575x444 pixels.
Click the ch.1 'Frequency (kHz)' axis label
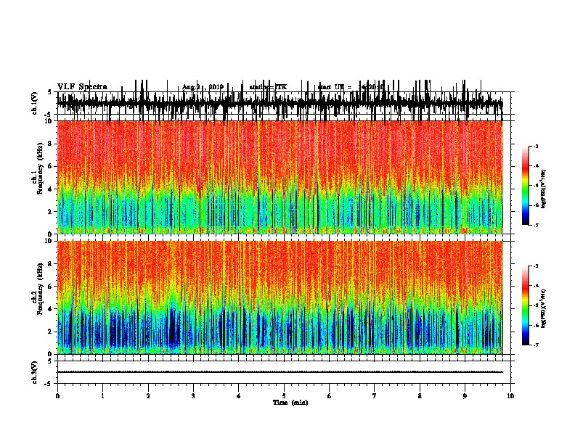40,168
